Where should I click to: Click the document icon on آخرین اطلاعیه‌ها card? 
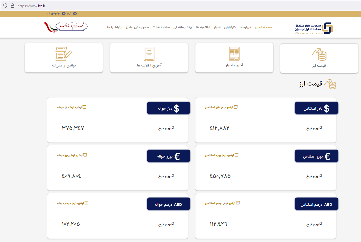(149, 53)
